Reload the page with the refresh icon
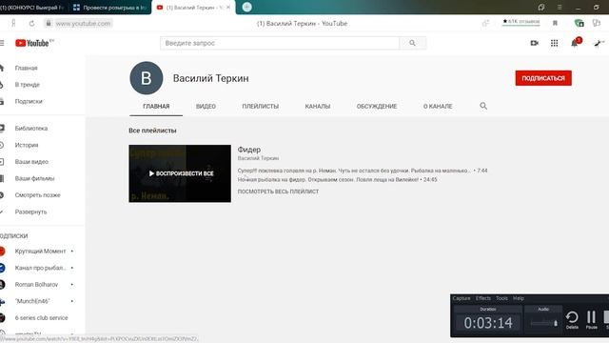Screen dimensions: 609x343 pyautogui.click(x=31, y=23)
